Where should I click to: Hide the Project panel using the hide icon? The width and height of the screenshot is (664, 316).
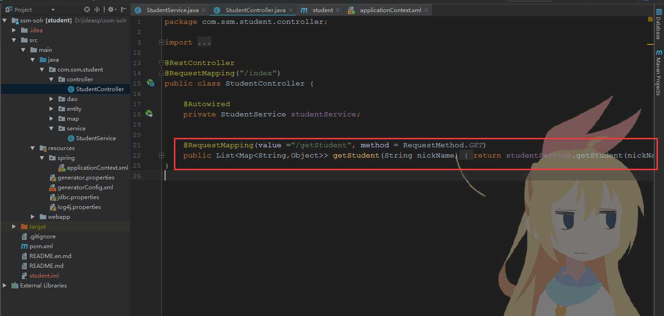[123, 9]
